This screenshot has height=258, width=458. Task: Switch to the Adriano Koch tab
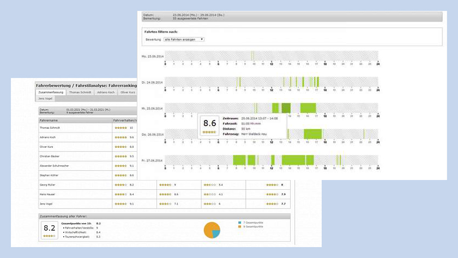tap(106, 92)
